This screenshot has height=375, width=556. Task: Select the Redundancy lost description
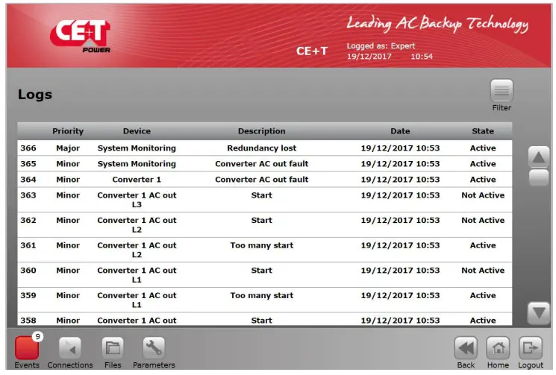(x=262, y=148)
